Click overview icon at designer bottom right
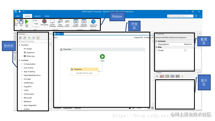 [x=152, y=108]
